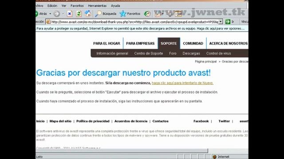
Task: Open the Búsqueda search tool
Action: click(106, 14)
